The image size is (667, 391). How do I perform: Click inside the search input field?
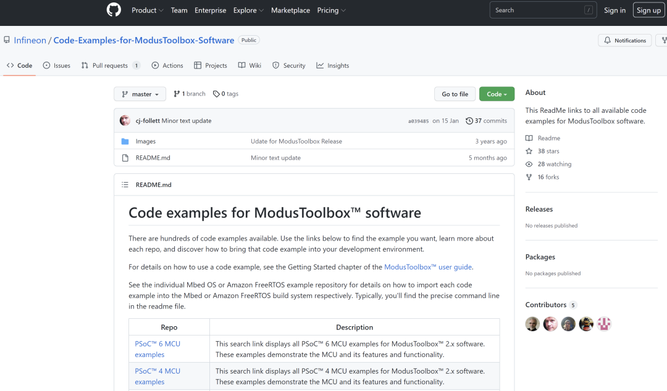click(542, 10)
